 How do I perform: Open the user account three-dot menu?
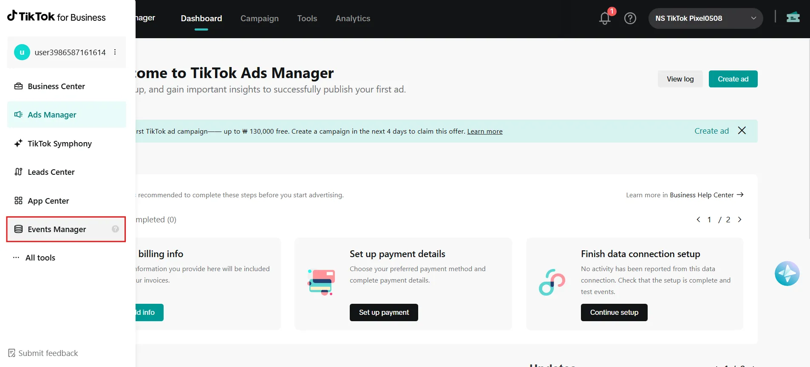(115, 52)
